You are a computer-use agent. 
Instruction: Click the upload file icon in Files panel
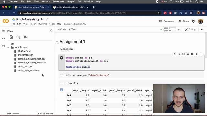click(x=11, y=37)
